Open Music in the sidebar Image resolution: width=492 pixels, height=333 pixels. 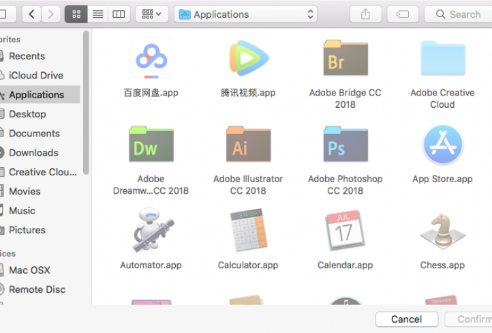[x=40, y=210]
